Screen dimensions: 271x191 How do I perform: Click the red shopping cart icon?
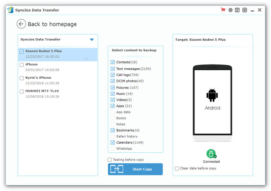[223, 10]
